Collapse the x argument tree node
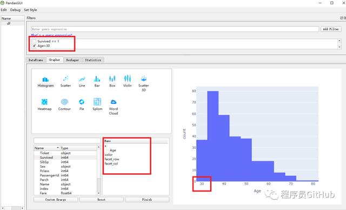 click(105, 146)
